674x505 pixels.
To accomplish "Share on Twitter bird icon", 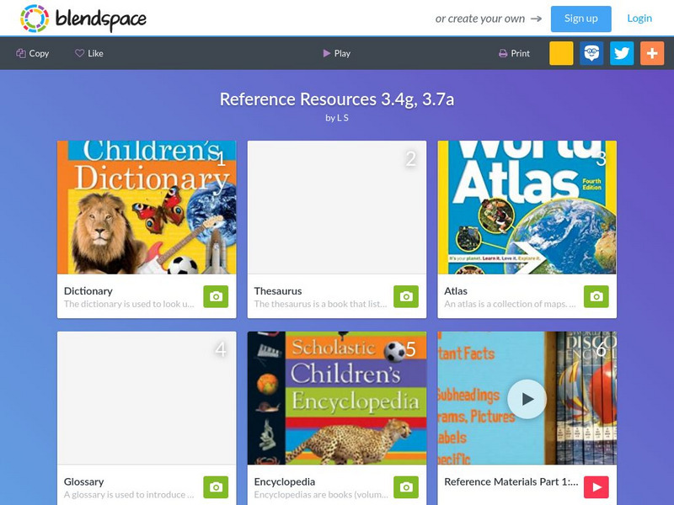I will [622, 53].
